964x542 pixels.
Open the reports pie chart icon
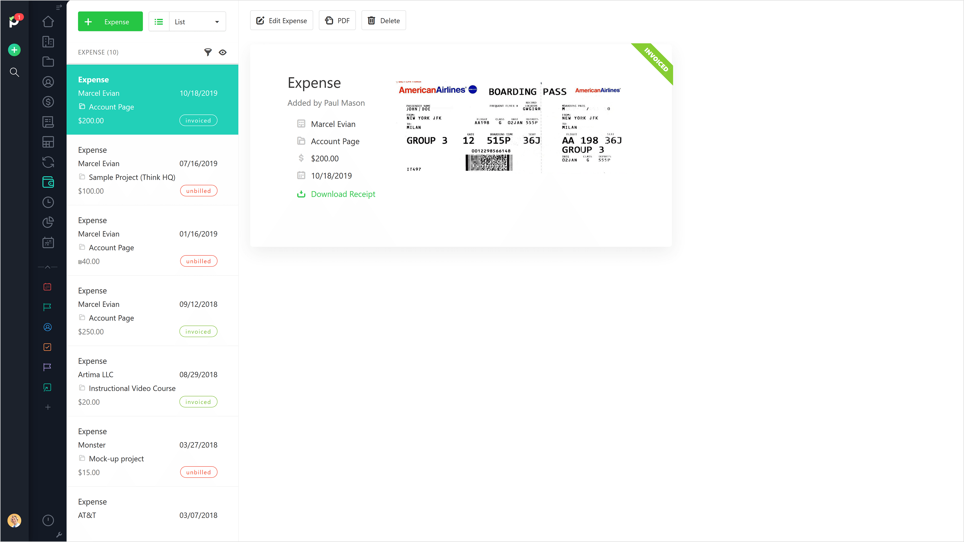tap(48, 222)
